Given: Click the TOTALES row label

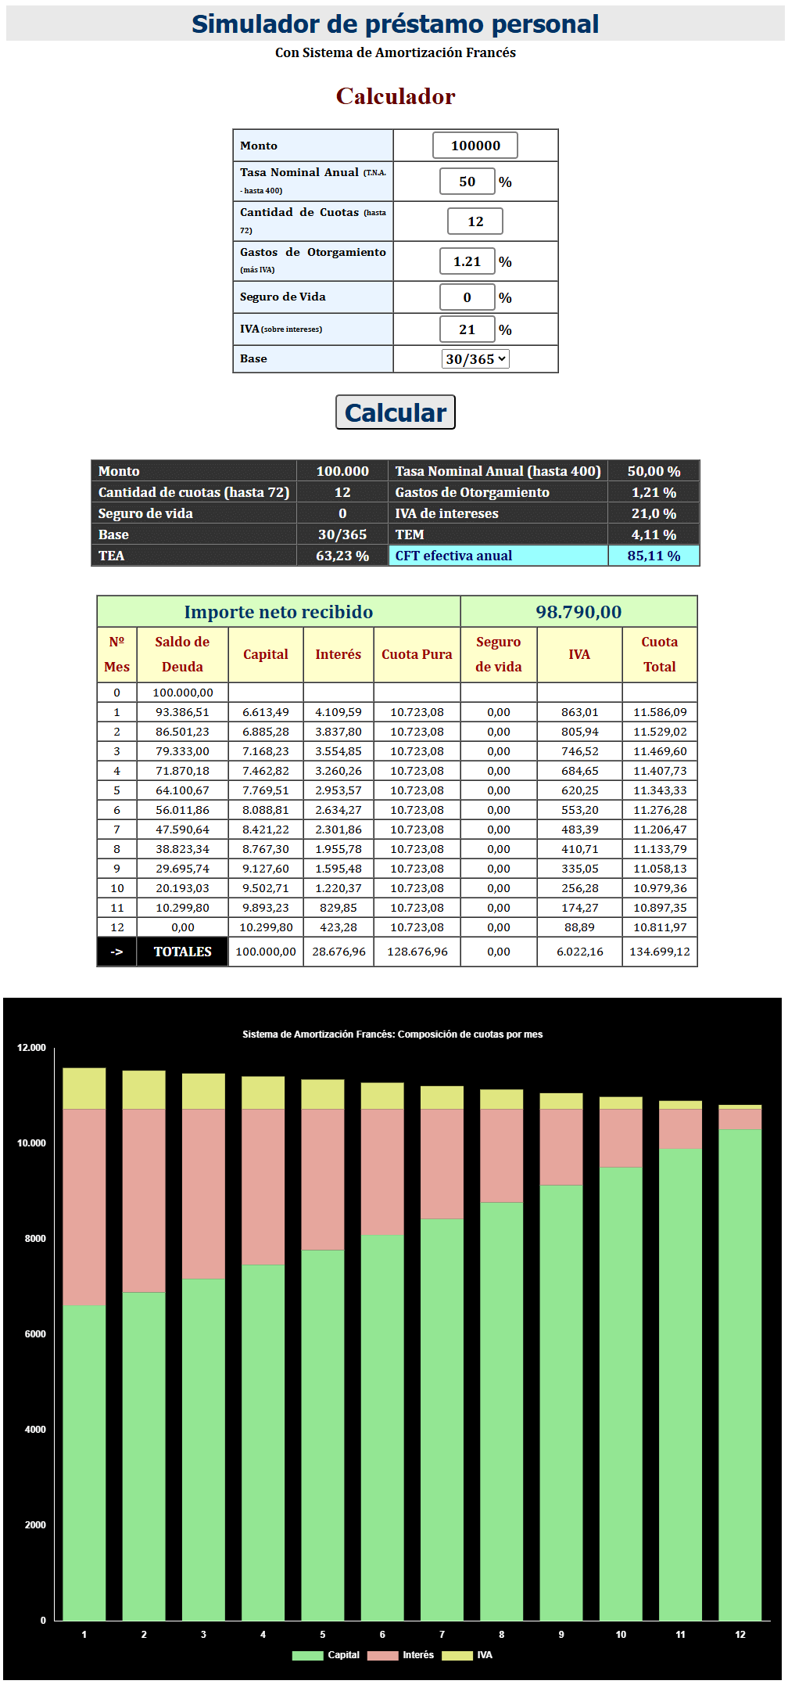Looking at the screenshot, I should click(x=182, y=952).
